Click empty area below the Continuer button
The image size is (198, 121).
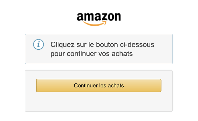click(x=99, y=101)
